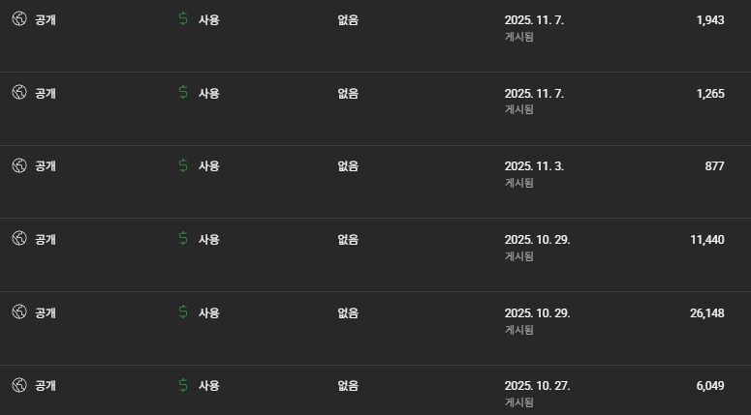Click the globe icon in the 1,943-views row
The width and height of the screenshot is (751, 415).
click(x=18, y=19)
